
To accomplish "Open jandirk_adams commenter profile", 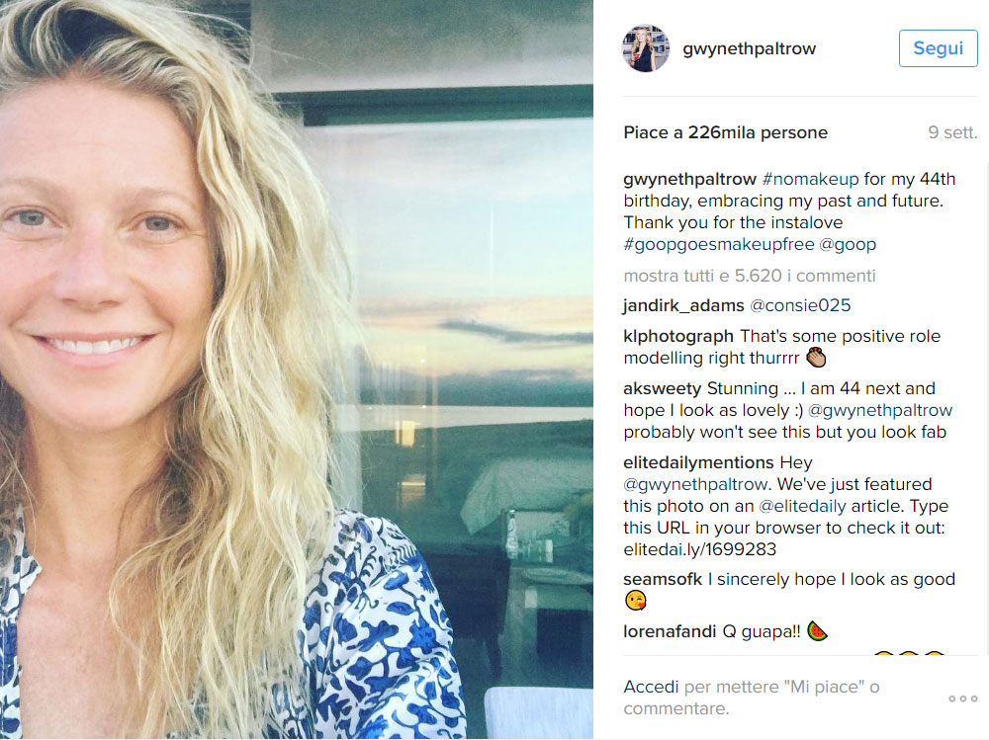I will (683, 305).
